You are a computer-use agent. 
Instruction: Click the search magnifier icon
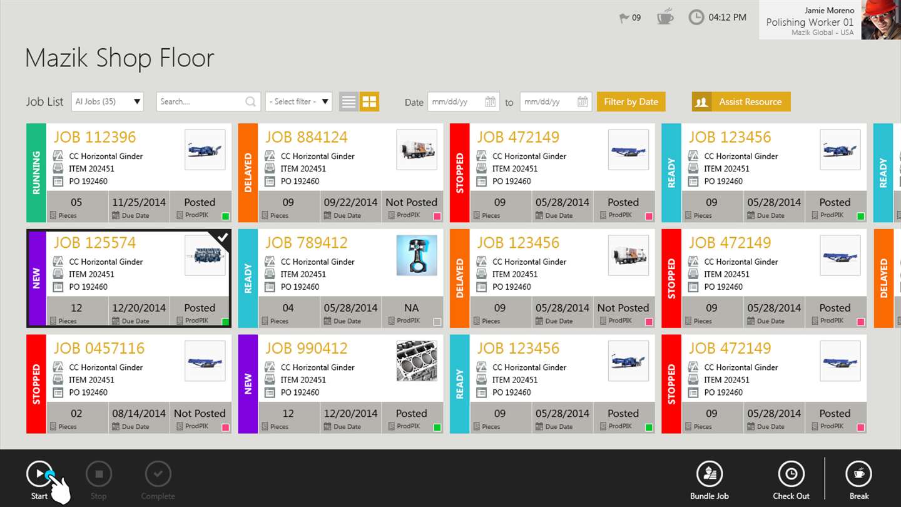[250, 101]
